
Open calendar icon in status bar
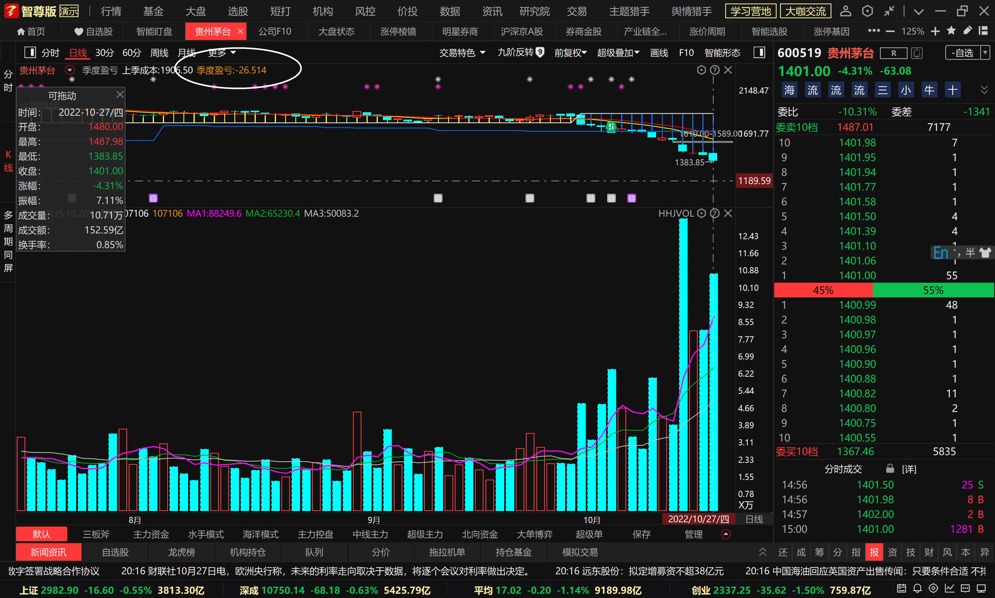coord(901,589)
